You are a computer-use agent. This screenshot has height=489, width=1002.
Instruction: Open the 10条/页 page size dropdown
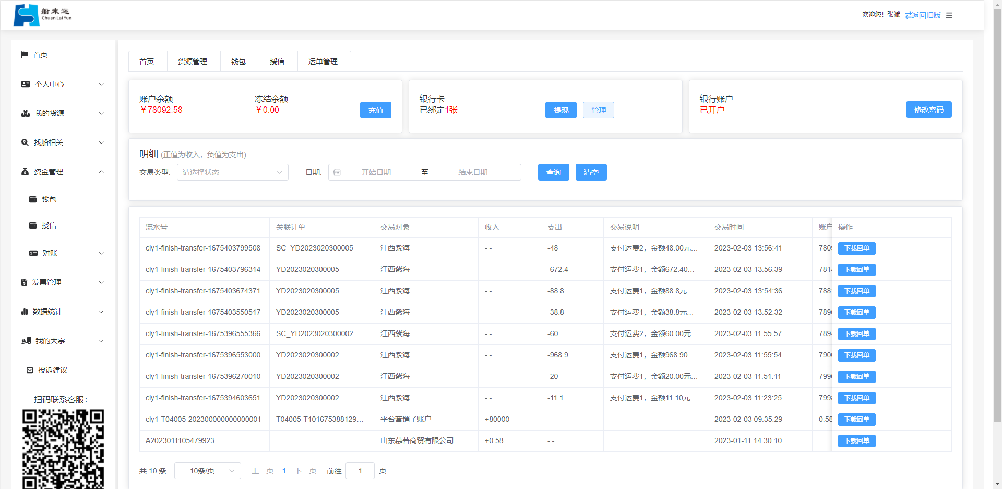[208, 471]
